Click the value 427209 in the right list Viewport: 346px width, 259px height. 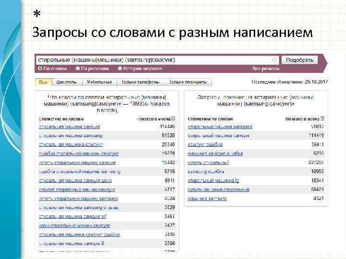point(316,163)
